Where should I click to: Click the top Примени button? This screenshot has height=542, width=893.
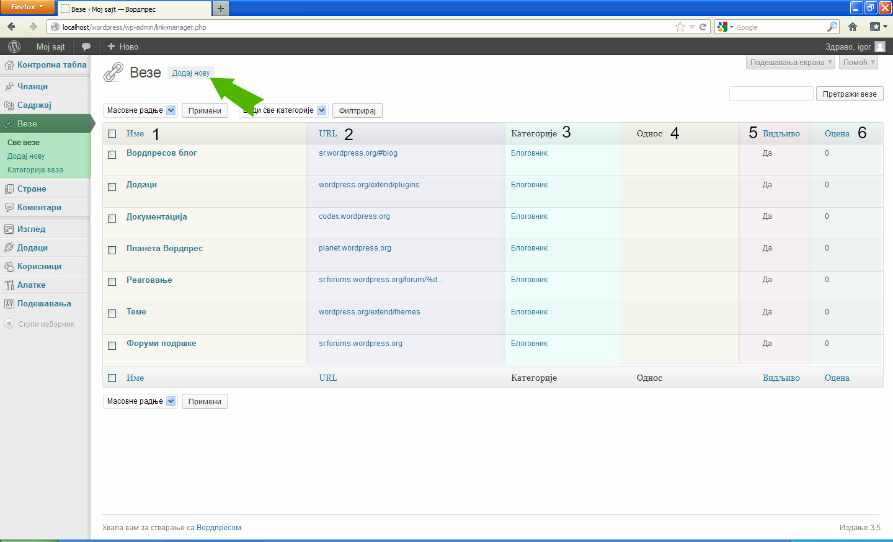point(205,110)
